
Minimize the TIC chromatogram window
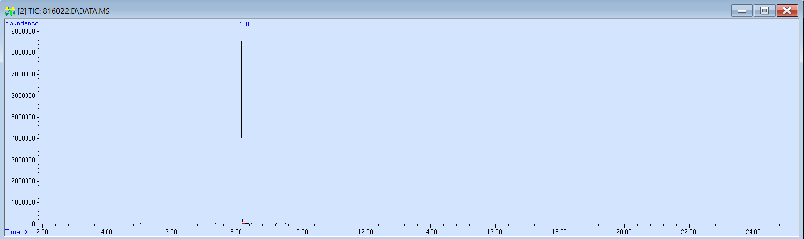(742, 10)
